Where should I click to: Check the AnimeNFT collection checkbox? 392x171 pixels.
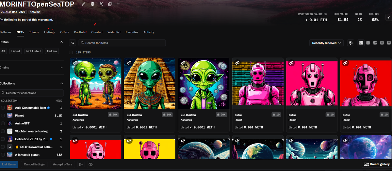(3, 123)
